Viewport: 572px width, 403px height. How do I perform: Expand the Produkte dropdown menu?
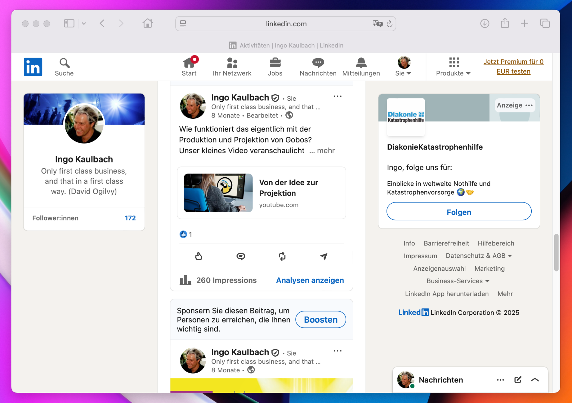[x=453, y=67]
